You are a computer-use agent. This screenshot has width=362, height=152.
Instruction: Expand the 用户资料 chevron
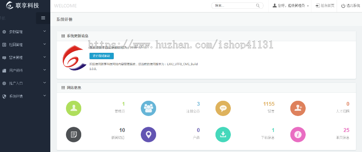click(x=45, y=70)
